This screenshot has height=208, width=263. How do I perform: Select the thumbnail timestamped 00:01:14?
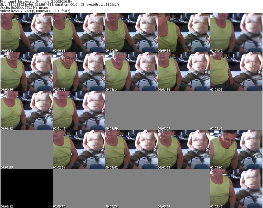click(x=131, y=72)
